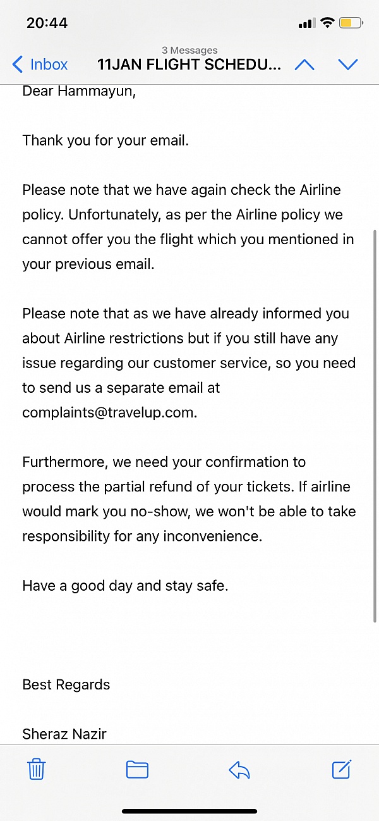This screenshot has height=821, width=379.
Task: Tap the Best Regards sign-off text
Action: point(66,684)
